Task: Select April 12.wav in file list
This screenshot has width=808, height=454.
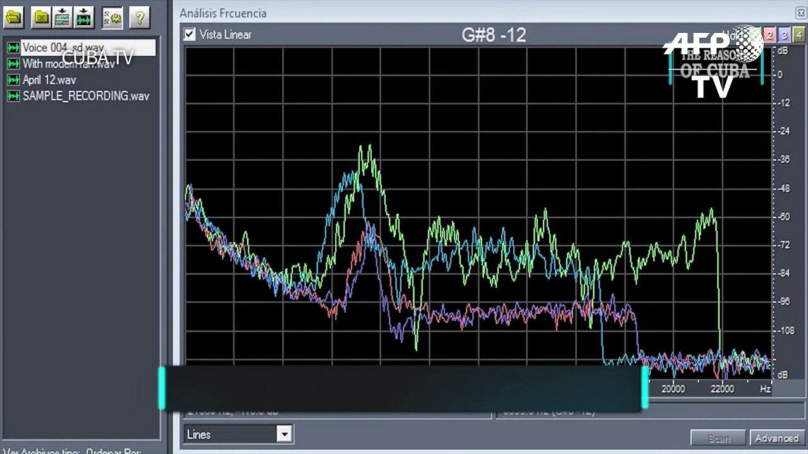Action: click(x=49, y=80)
